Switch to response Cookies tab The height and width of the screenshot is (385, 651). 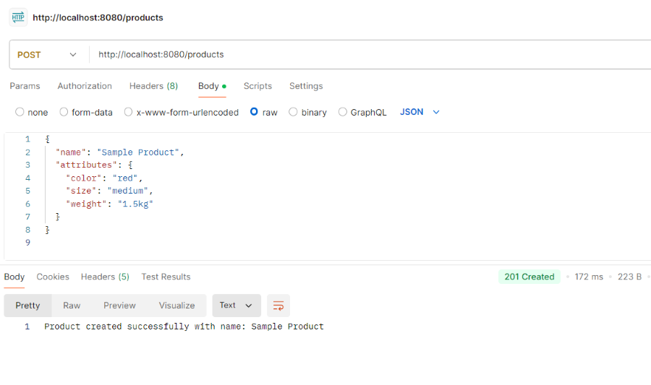click(53, 277)
